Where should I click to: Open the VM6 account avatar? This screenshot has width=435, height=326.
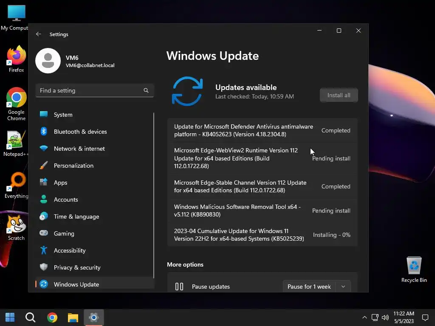[x=48, y=61]
